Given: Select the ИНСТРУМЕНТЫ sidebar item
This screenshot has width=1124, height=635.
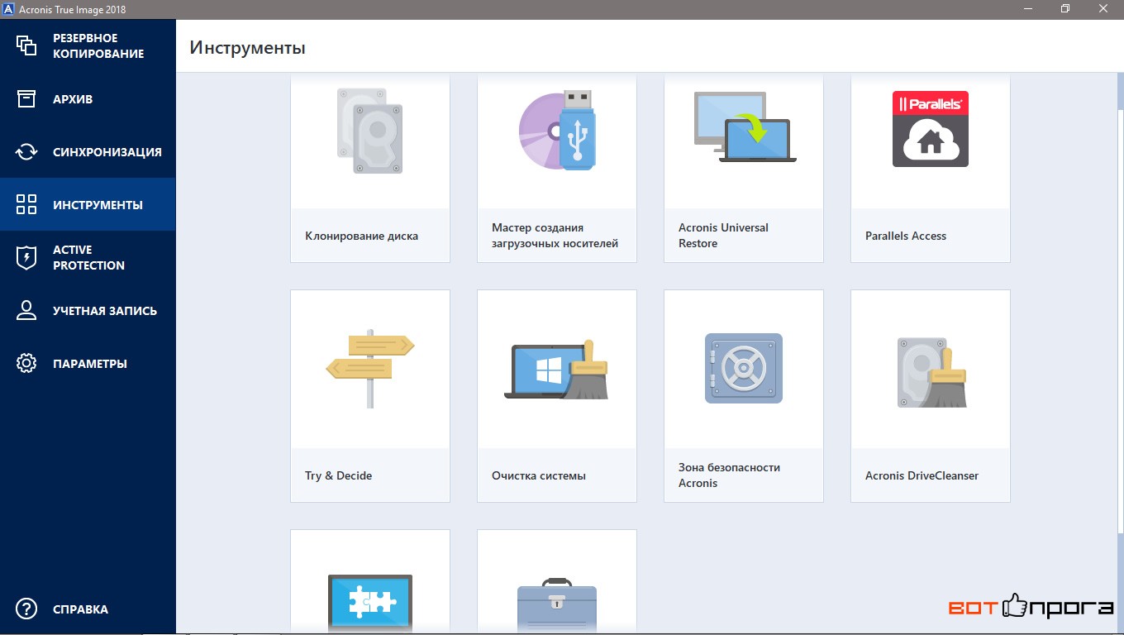Looking at the screenshot, I should (x=98, y=204).
